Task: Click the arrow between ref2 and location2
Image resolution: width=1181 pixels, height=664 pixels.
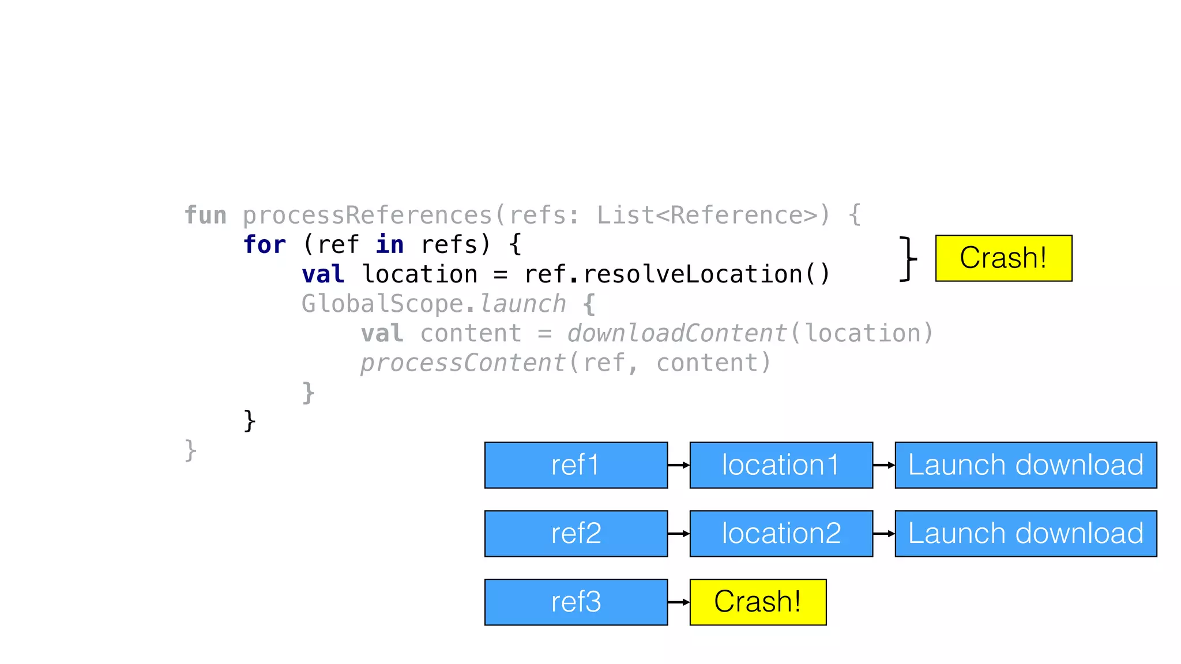Action: coord(679,534)
